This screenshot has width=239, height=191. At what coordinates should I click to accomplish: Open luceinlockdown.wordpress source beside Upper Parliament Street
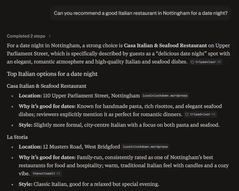pos(165,96)
